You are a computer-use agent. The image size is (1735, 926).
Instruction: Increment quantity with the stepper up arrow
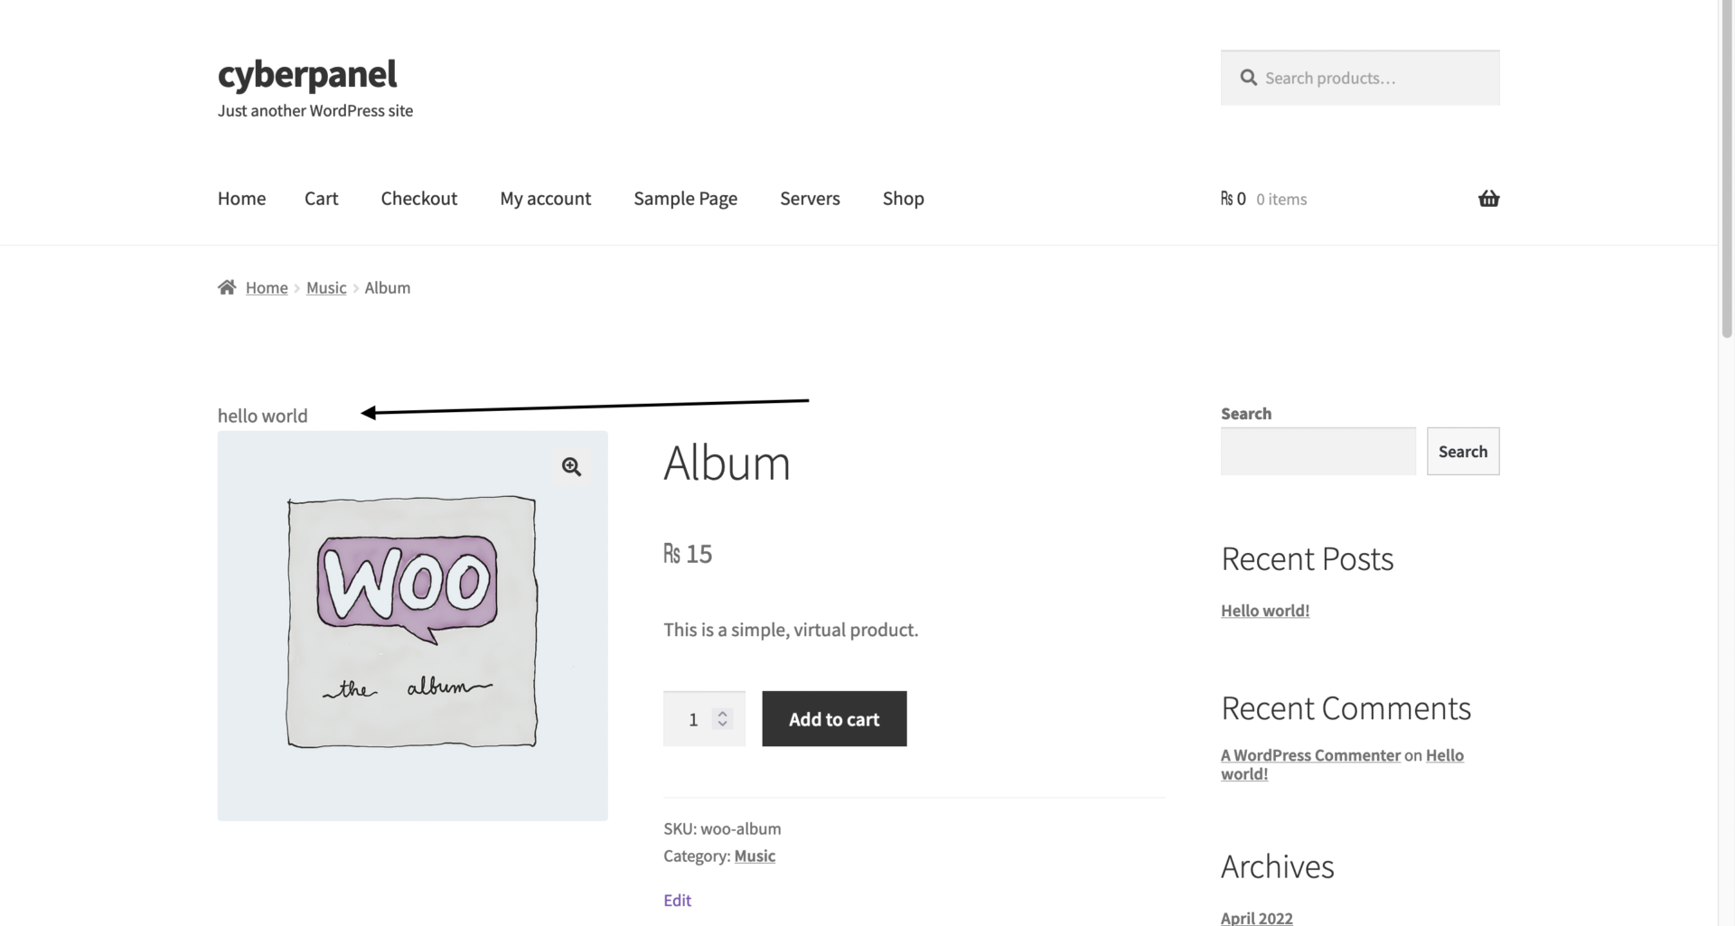click(723, 712)
